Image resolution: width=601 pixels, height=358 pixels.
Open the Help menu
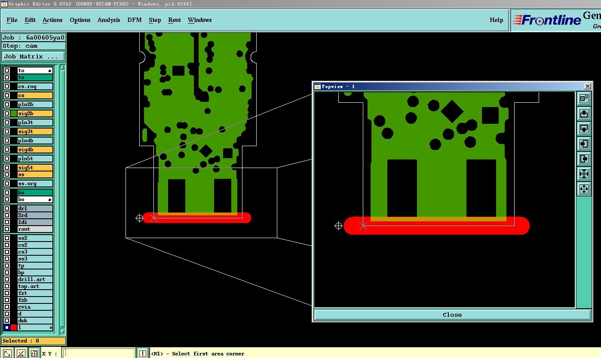(x=497, y=20)
